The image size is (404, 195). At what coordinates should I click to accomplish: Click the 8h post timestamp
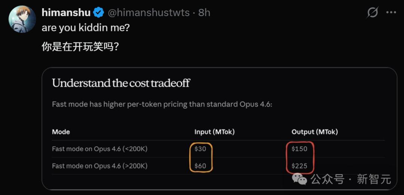click(204, 13)
